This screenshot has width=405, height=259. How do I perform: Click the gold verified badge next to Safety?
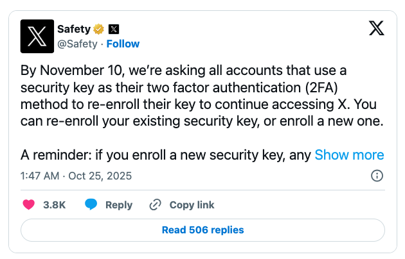[x=98, y=29]
